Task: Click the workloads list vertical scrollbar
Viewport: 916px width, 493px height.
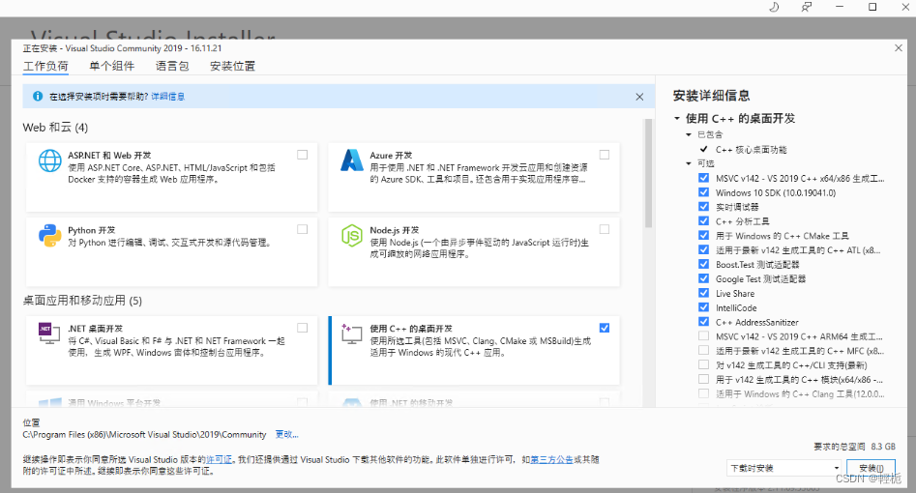Action: tap(648, 173)
